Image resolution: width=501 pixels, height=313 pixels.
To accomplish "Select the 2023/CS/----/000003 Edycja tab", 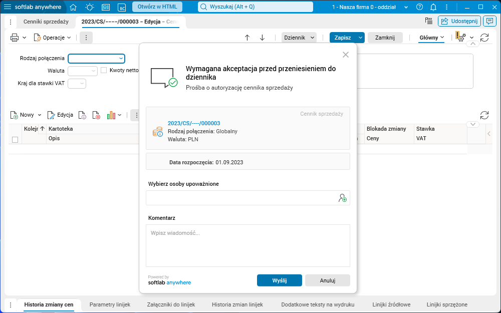I will [x=131, y=22].
